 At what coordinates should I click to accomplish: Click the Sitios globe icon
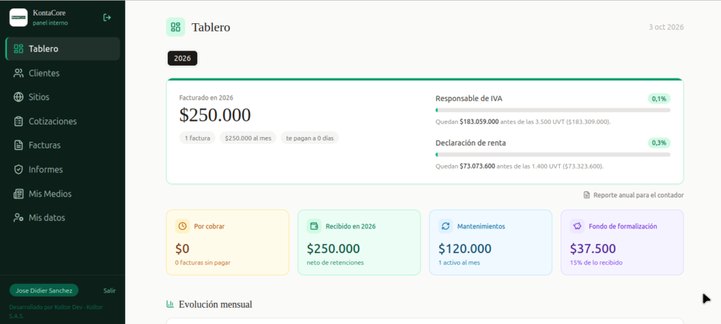pos(18,97)
